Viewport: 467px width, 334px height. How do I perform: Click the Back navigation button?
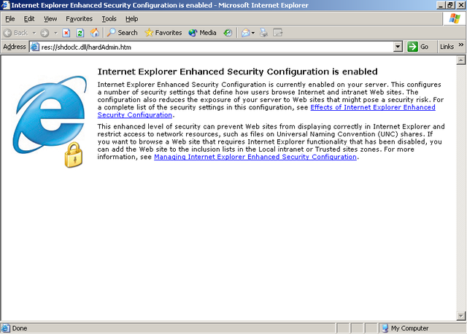point(16,33)
